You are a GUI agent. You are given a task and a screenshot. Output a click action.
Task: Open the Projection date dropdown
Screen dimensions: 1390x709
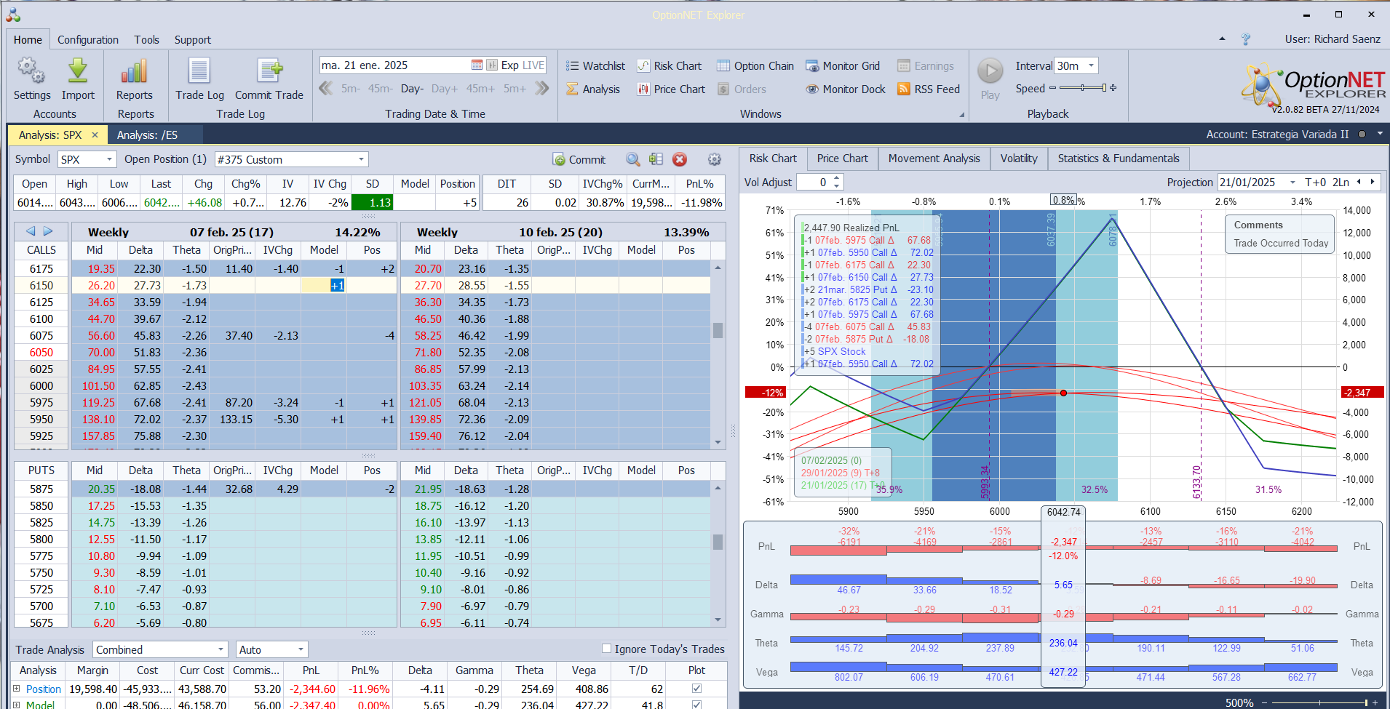coord(1292,183)
